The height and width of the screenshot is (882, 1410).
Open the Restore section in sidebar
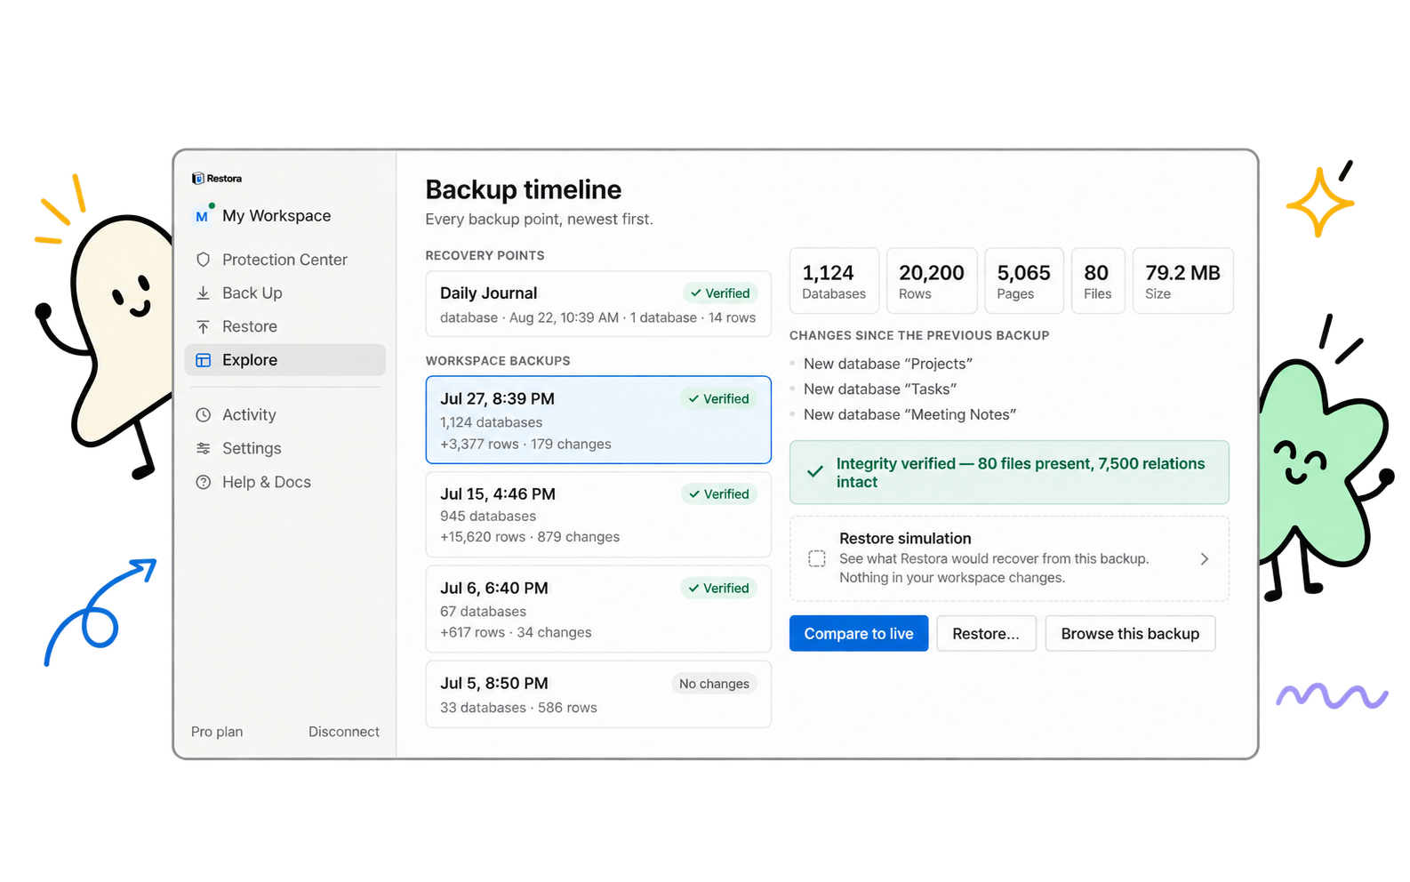coord(284,326)
